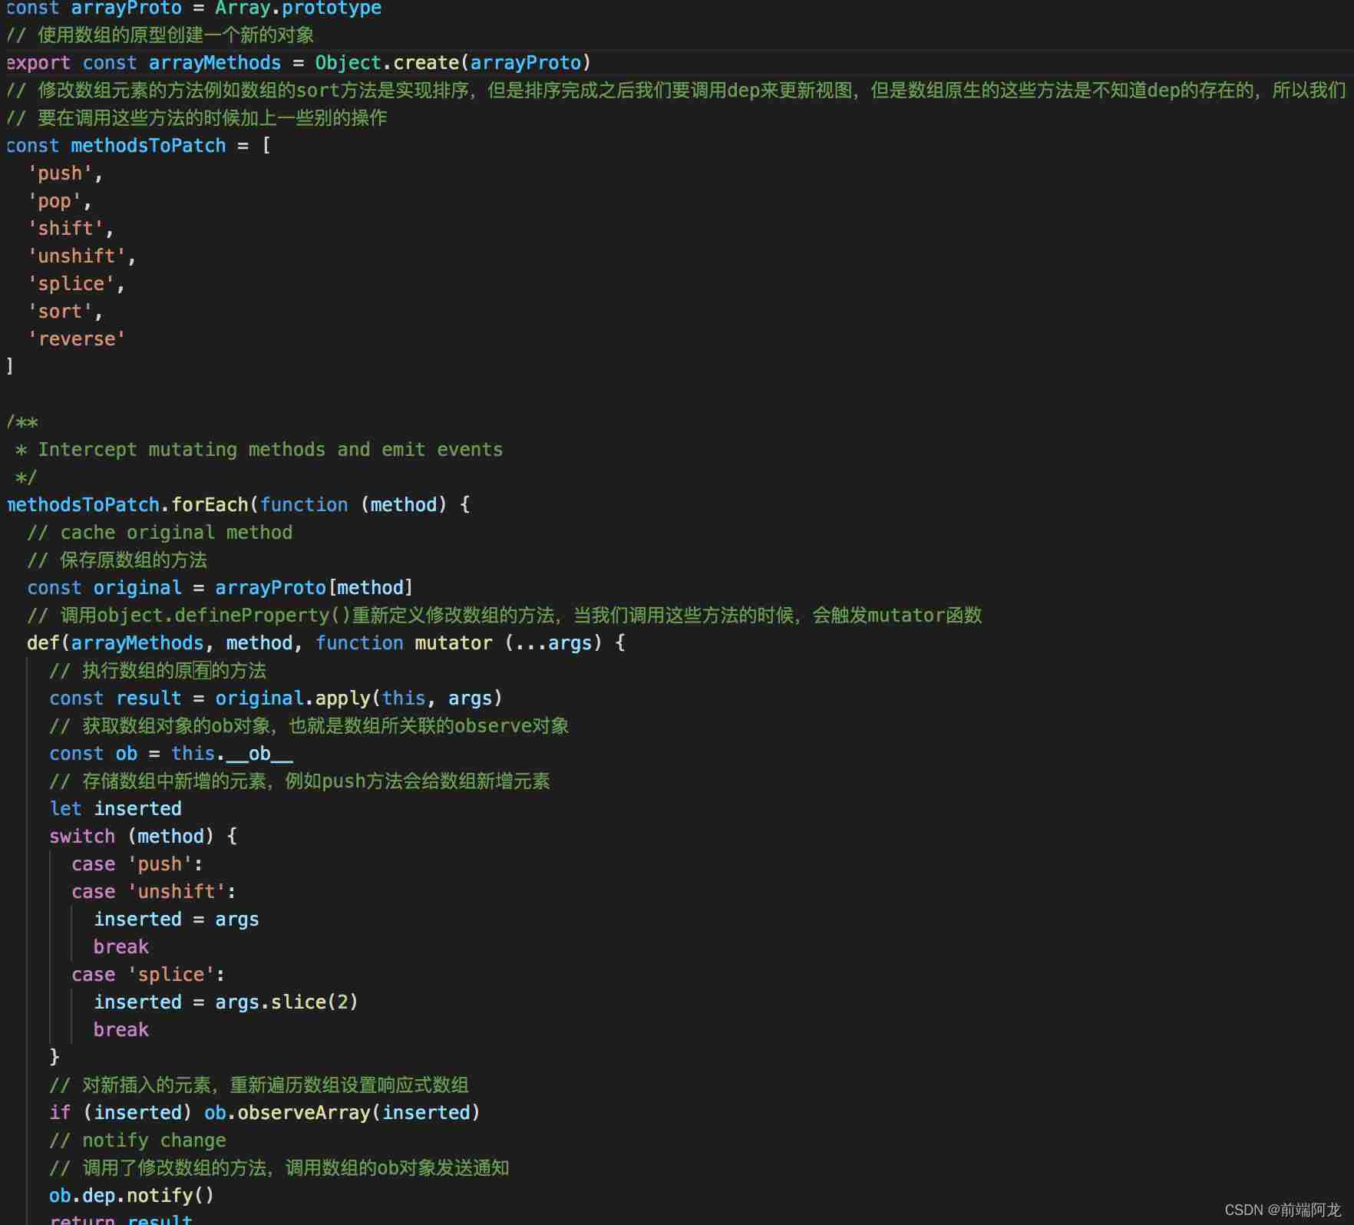Screen dimensions: 1354x1225
Task: Place cursor on 'const methodsToPatch' declaration
Action: pyautogui.click(x=116, y=146)
